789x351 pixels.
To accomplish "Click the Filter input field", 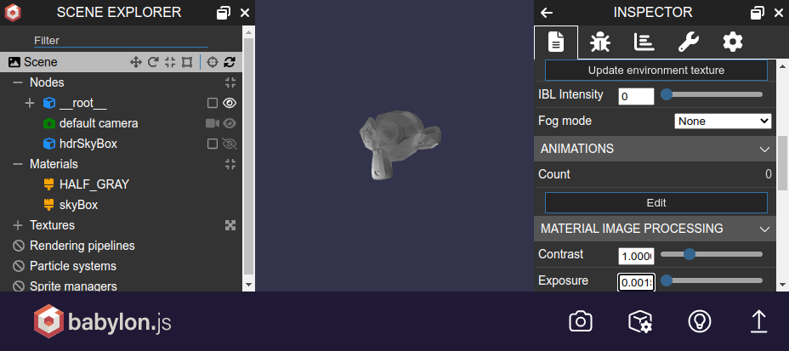I will coord(121,41).
